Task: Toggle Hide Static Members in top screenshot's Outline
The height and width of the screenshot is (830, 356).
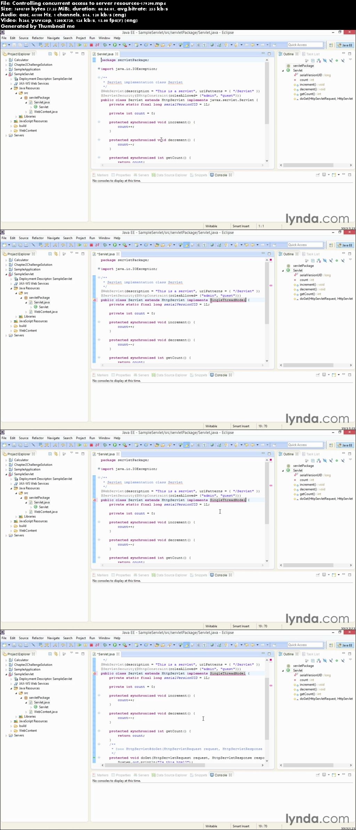Action: point(331,61)
